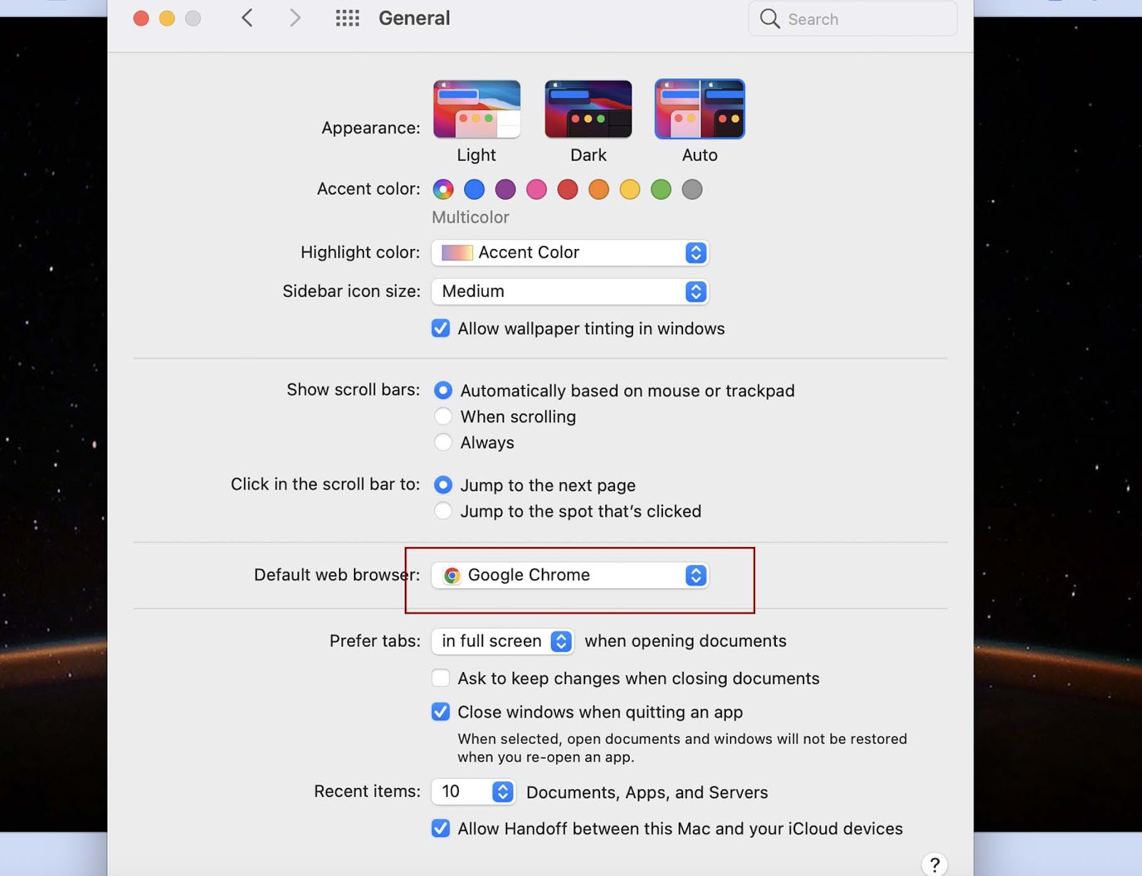Click the Appearance: label

click(x=370, y=128)
